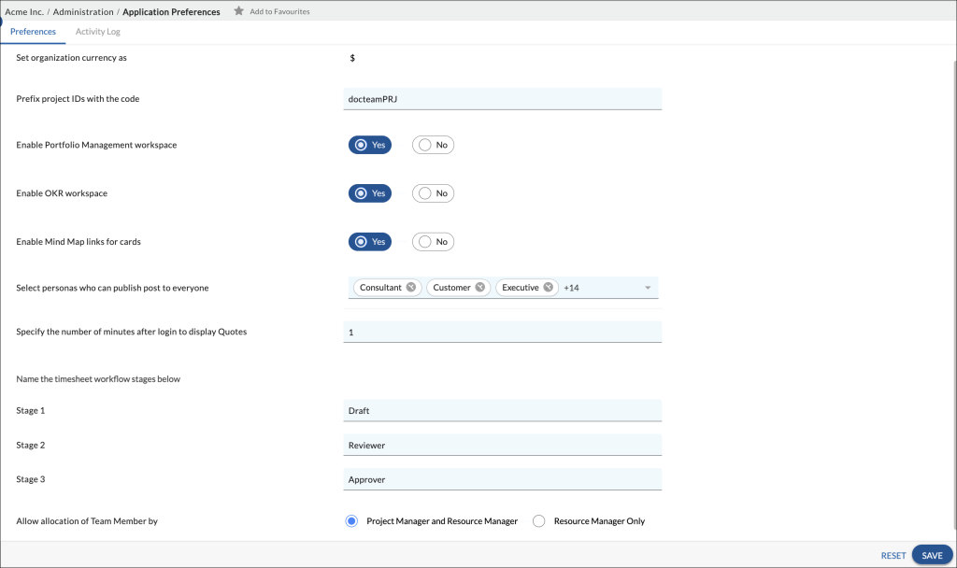Image resolution: width=957 pixels, height=568 pixels.
Task: Disable Mind Map links for cards
Action: coord(433,241)
